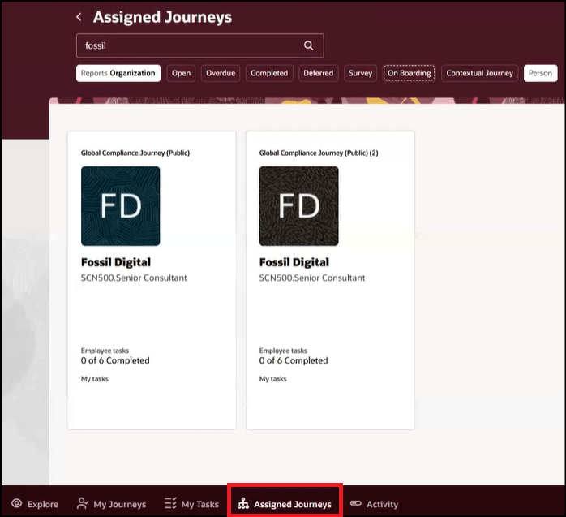
Task: Toggle the Deferred filter chip
Action: pyautogui.click(x=319, y=73)
